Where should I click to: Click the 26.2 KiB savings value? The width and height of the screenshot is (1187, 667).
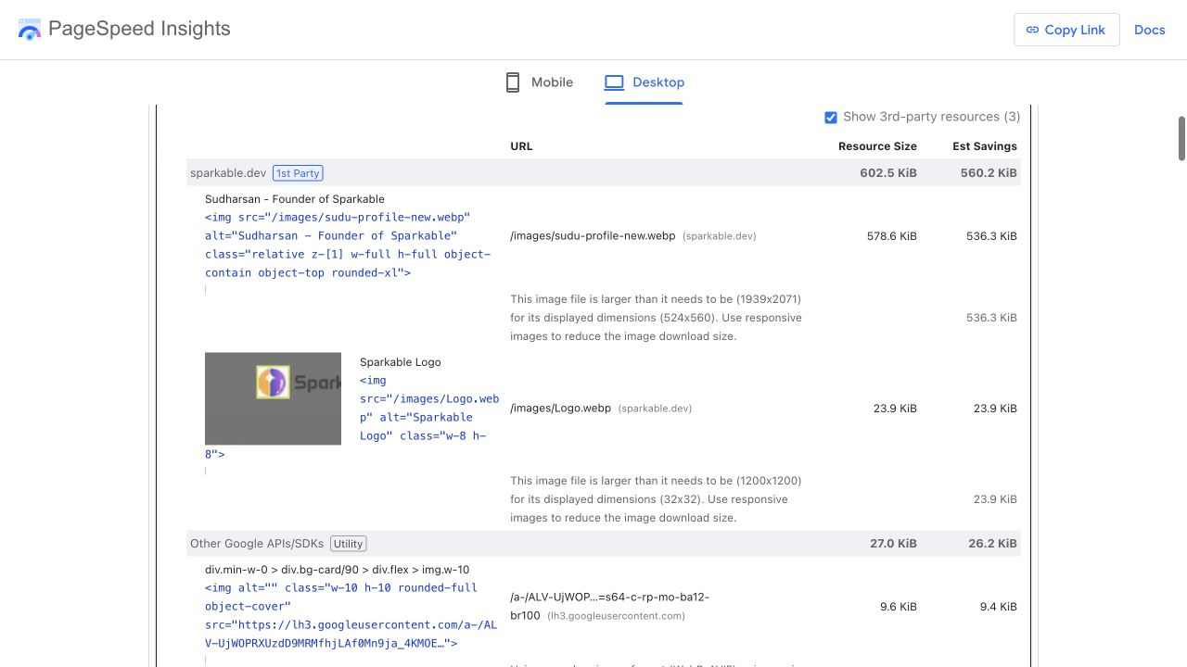click(992, 544)
